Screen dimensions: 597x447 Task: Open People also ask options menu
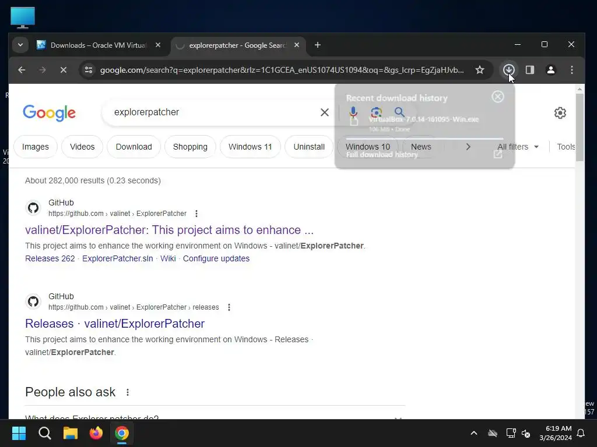coord(128,392)
